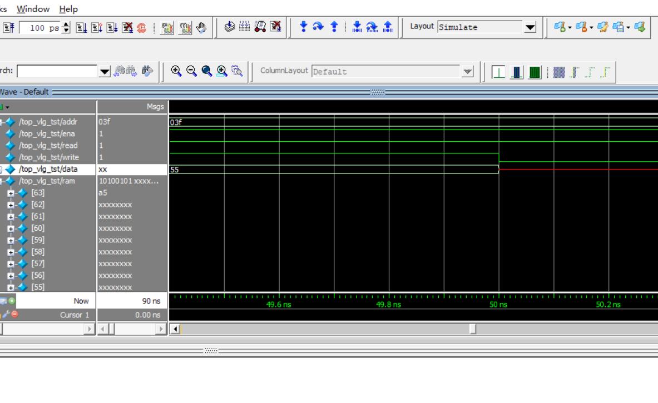Click the Zoom In on Active Cursor icon
658x403 pixels.
pyautogui.click(x=221, y=71)
